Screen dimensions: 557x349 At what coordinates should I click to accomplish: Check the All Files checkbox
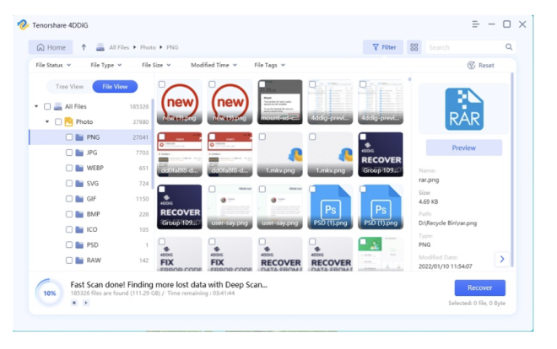pos(47,106)
